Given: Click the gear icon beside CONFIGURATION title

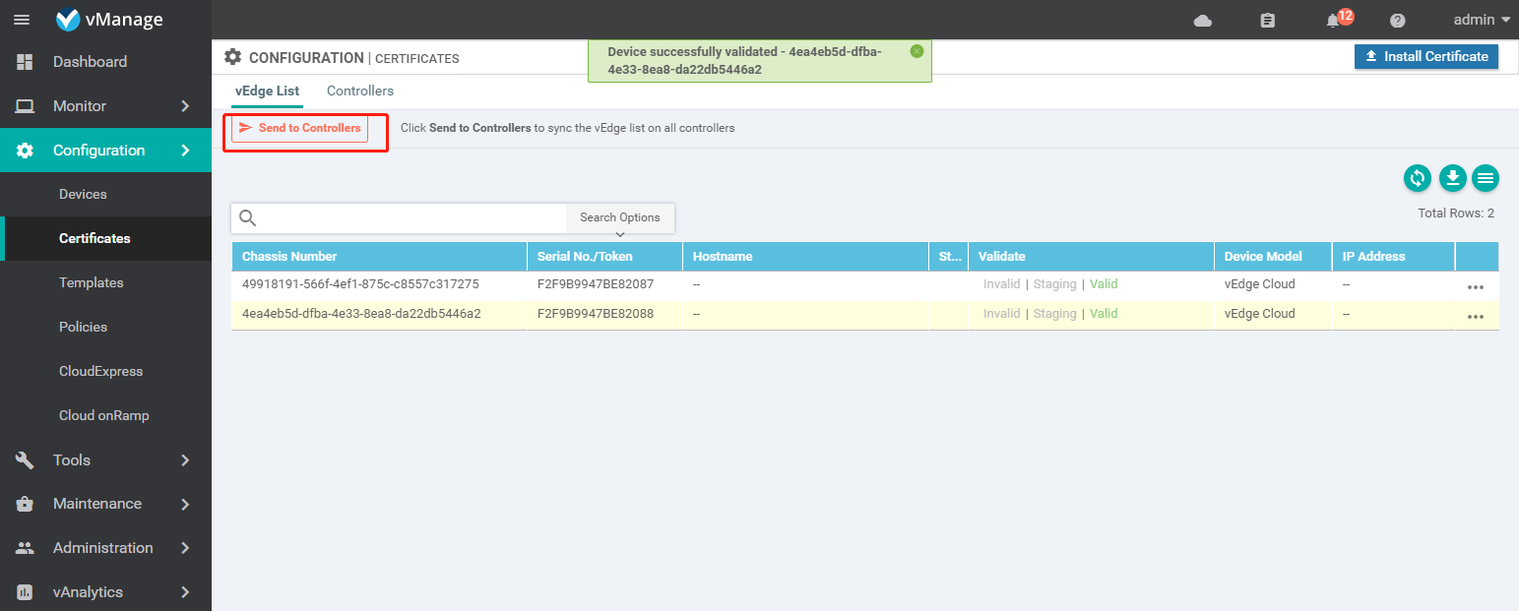Looking at the screenshot, I should (232, 57).
